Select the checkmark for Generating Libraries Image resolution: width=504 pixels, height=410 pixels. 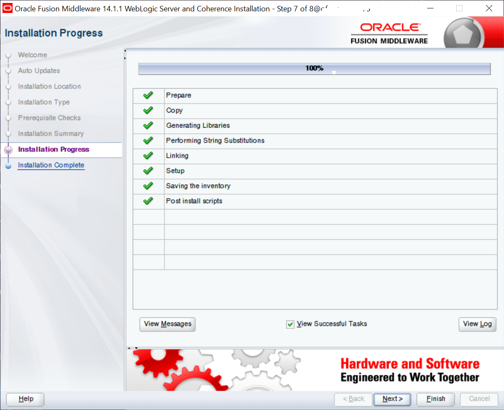148,125
